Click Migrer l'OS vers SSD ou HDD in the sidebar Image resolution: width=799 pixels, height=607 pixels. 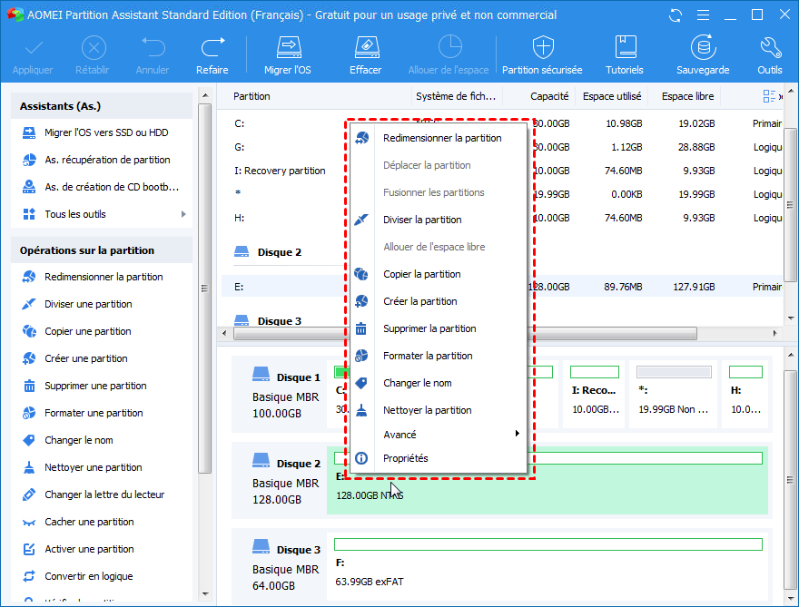[x=106, y=132]
